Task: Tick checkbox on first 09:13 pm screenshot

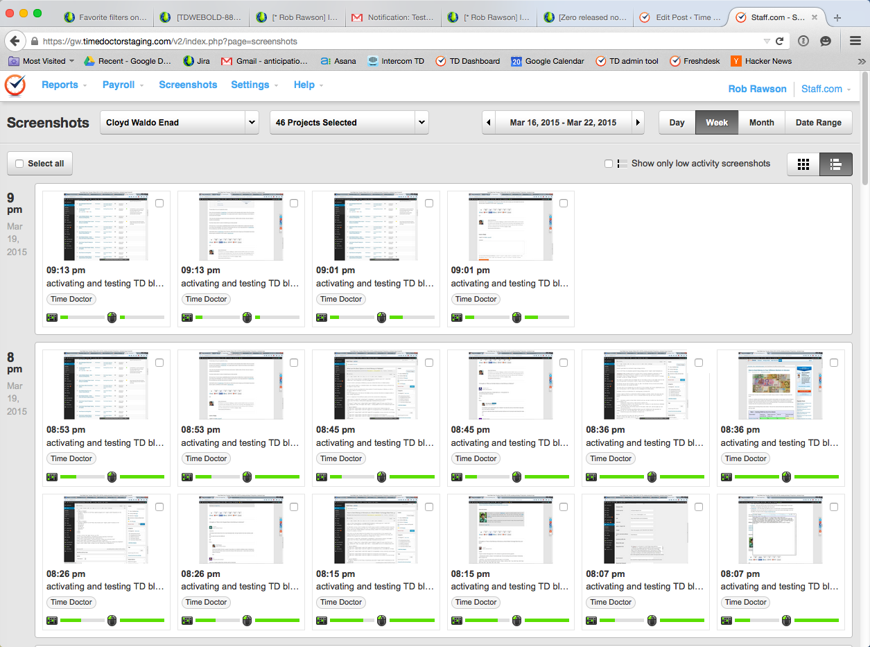Action: [159, 203]
